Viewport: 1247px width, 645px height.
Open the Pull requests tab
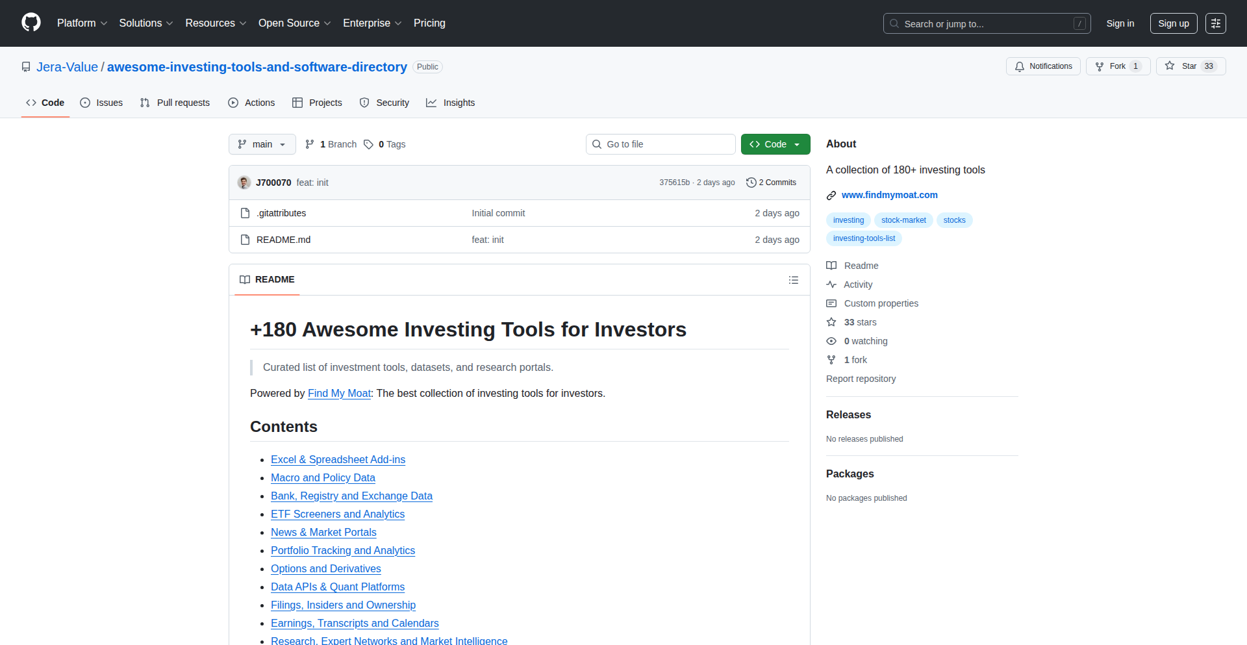(x=175, y=103)
